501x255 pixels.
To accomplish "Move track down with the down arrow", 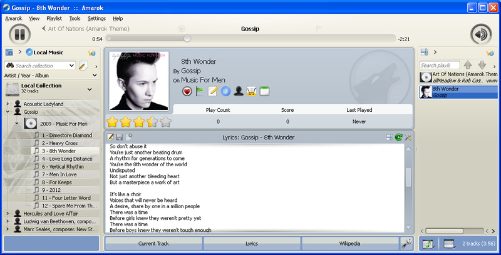I will [482, 65].
